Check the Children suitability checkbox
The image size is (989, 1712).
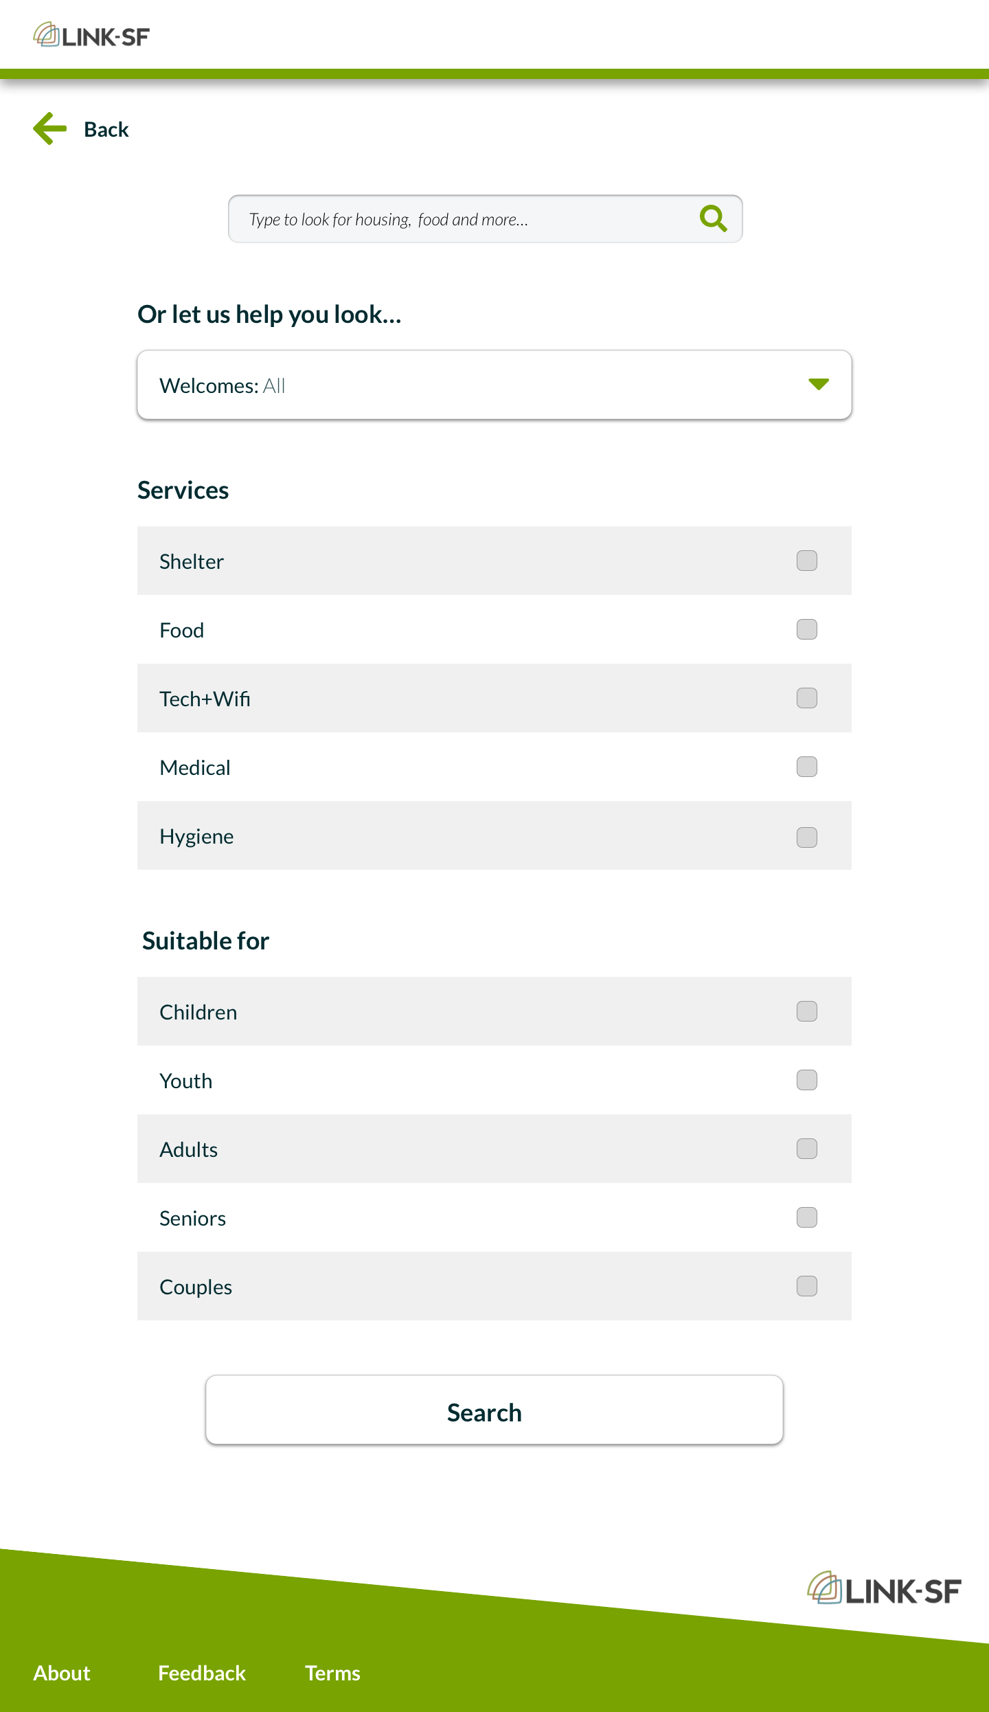807,1011
